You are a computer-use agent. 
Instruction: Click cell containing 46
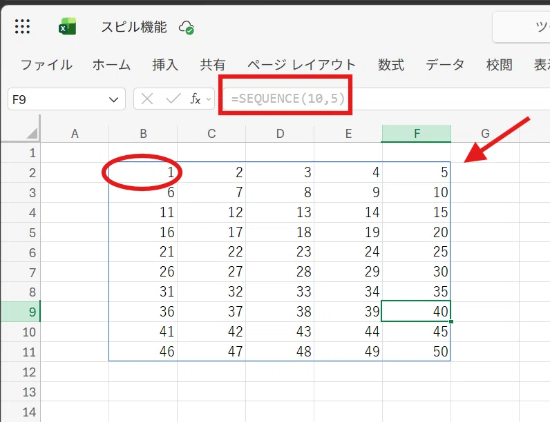143,352
